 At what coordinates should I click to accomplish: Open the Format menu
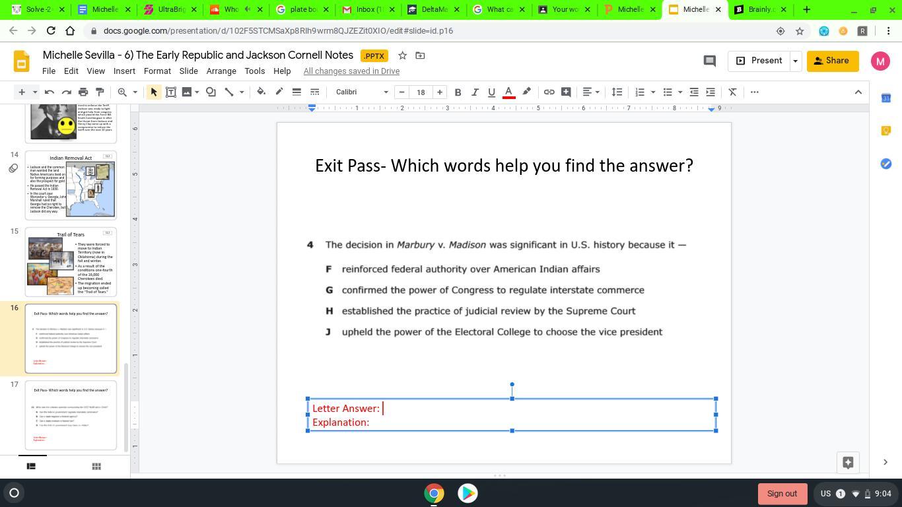pos(157,71)
